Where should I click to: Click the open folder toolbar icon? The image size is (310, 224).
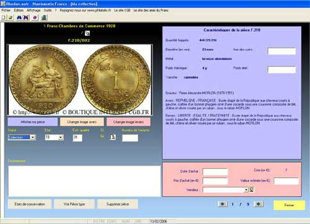(11, 17)
